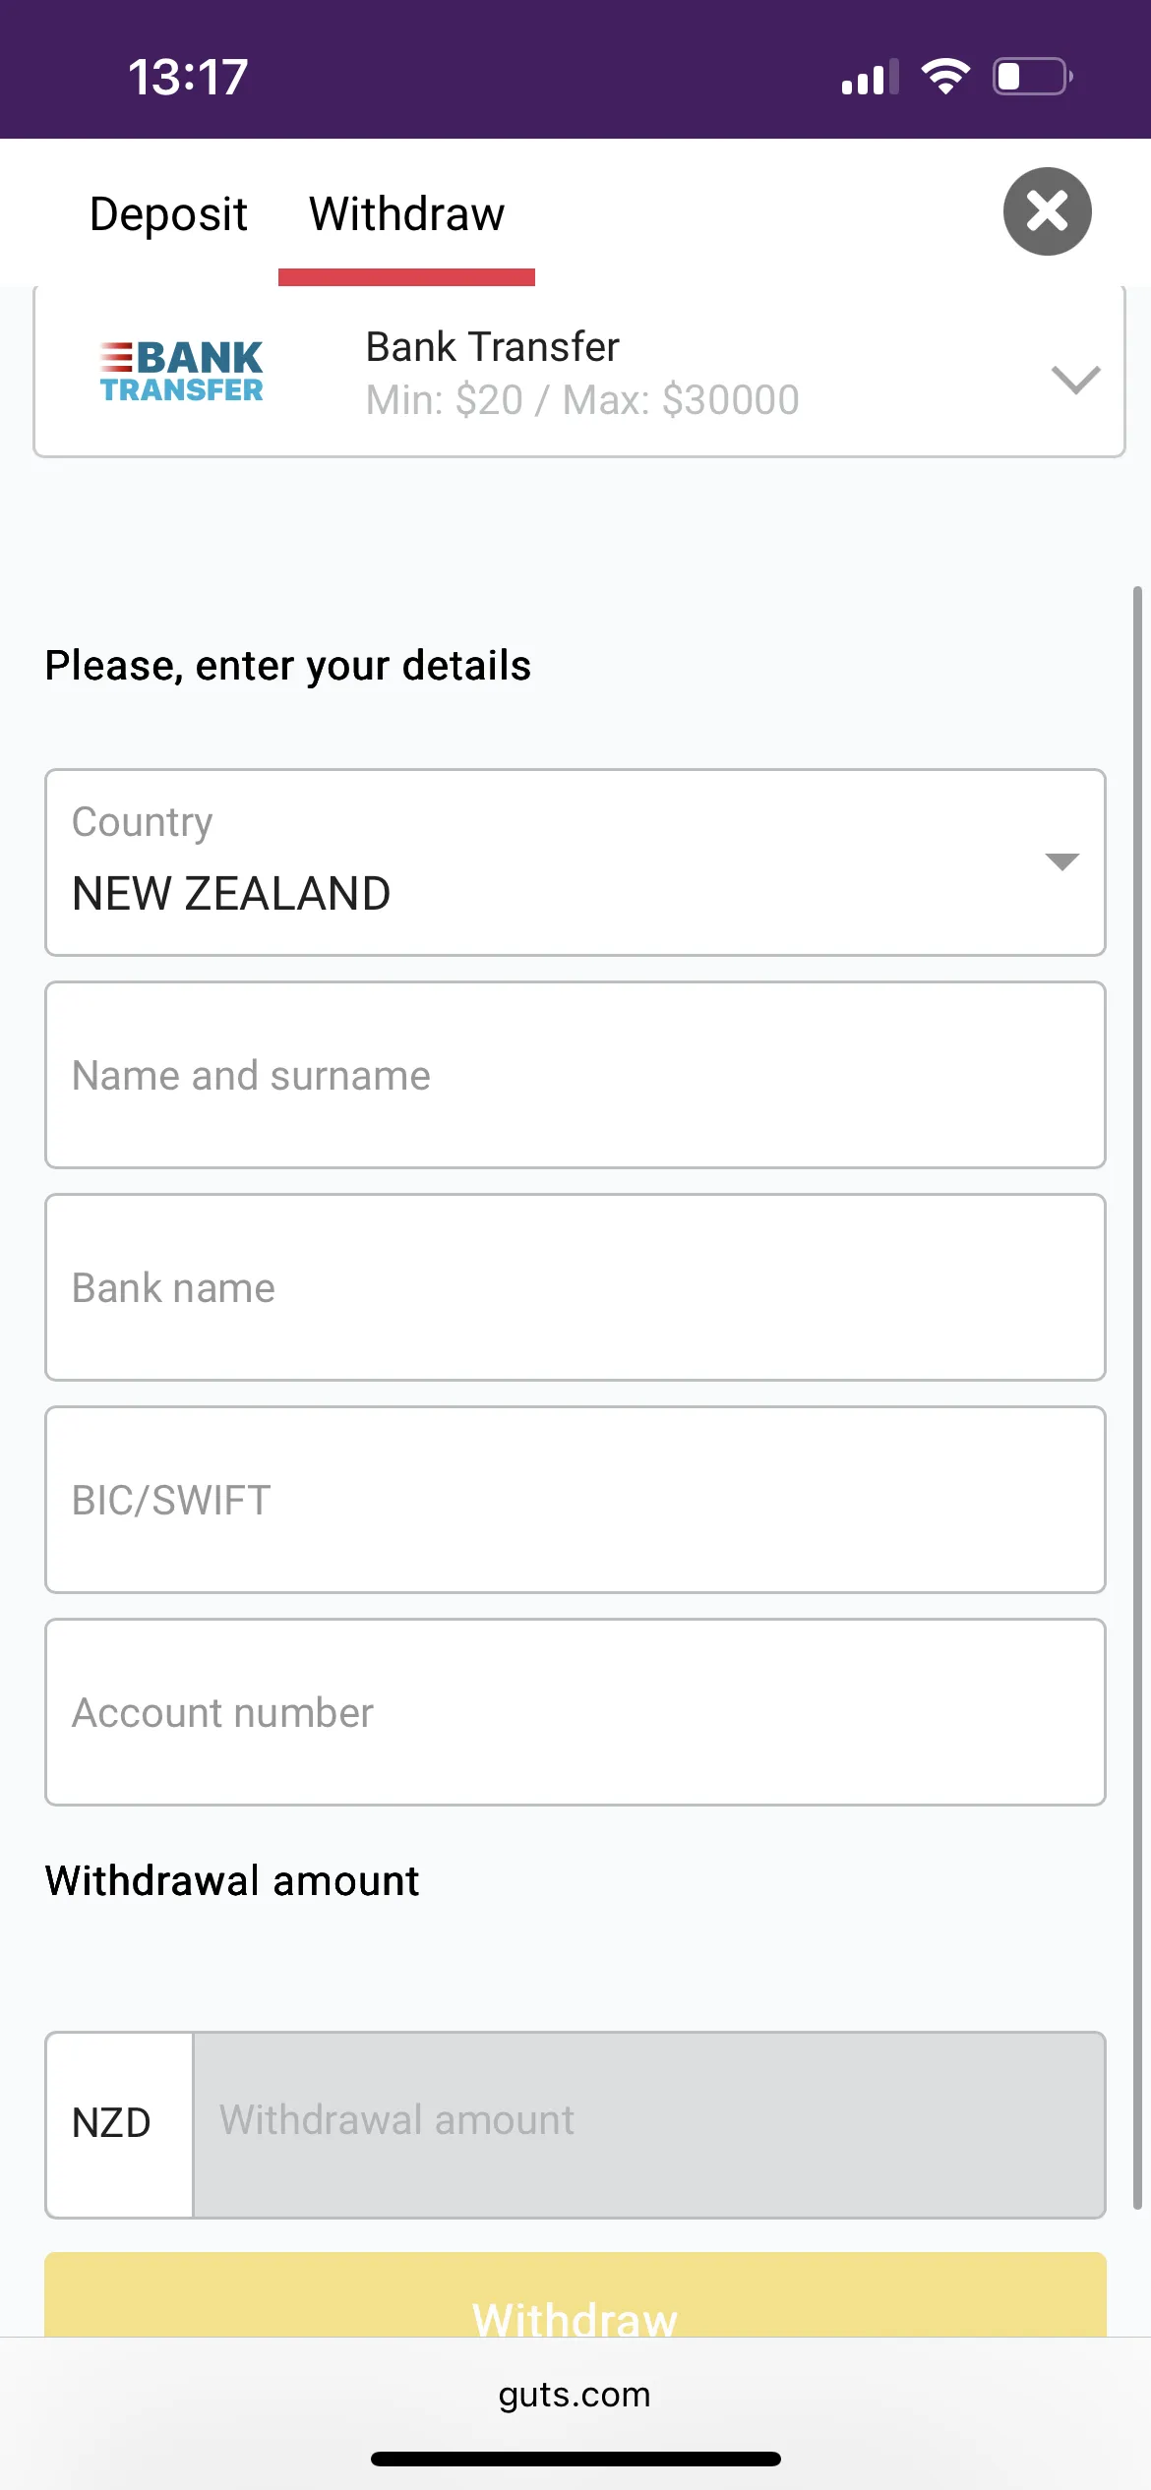This screenshot has height=2490, width=1151.
Task: Select the Withdraw tab
Action: click(406, 214)
